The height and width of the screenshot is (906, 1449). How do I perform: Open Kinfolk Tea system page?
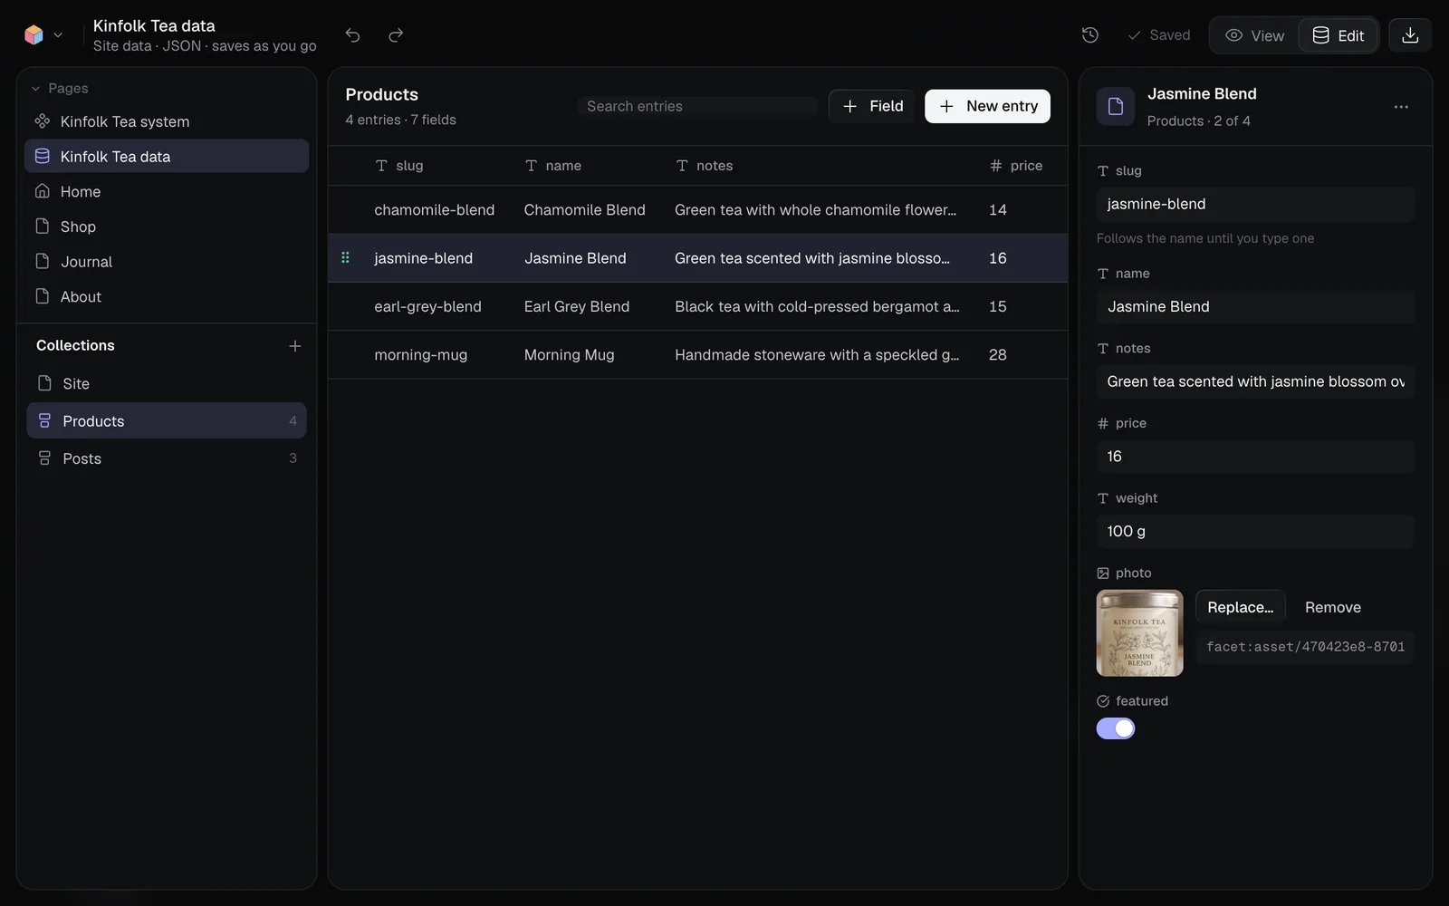pos(167,121)
